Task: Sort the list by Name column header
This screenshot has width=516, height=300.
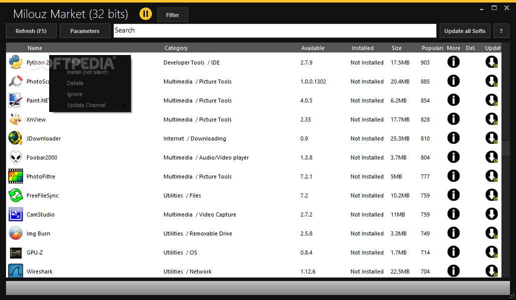Action: pyautogui.click(x=35, y=48)
